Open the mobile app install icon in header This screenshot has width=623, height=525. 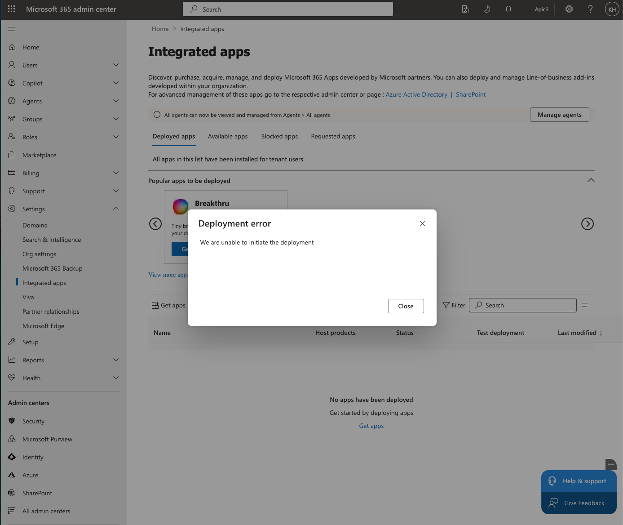(465, 9)
